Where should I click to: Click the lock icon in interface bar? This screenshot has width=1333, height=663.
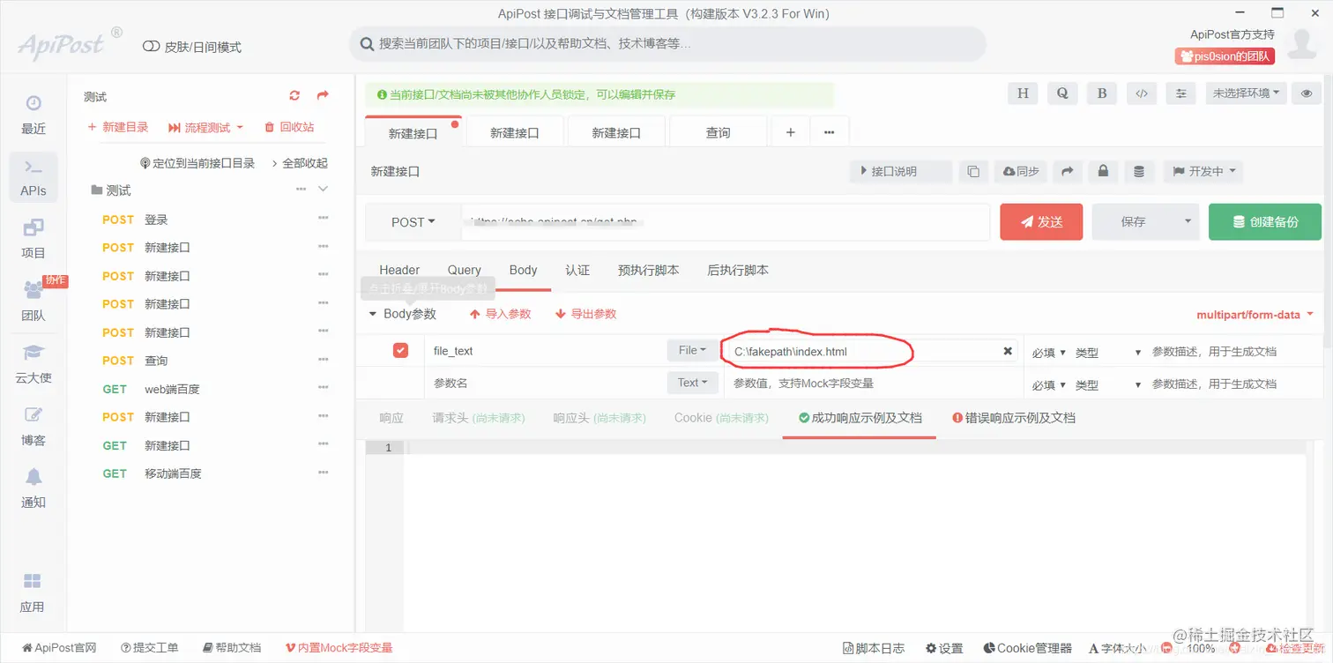click(1103, 172)
